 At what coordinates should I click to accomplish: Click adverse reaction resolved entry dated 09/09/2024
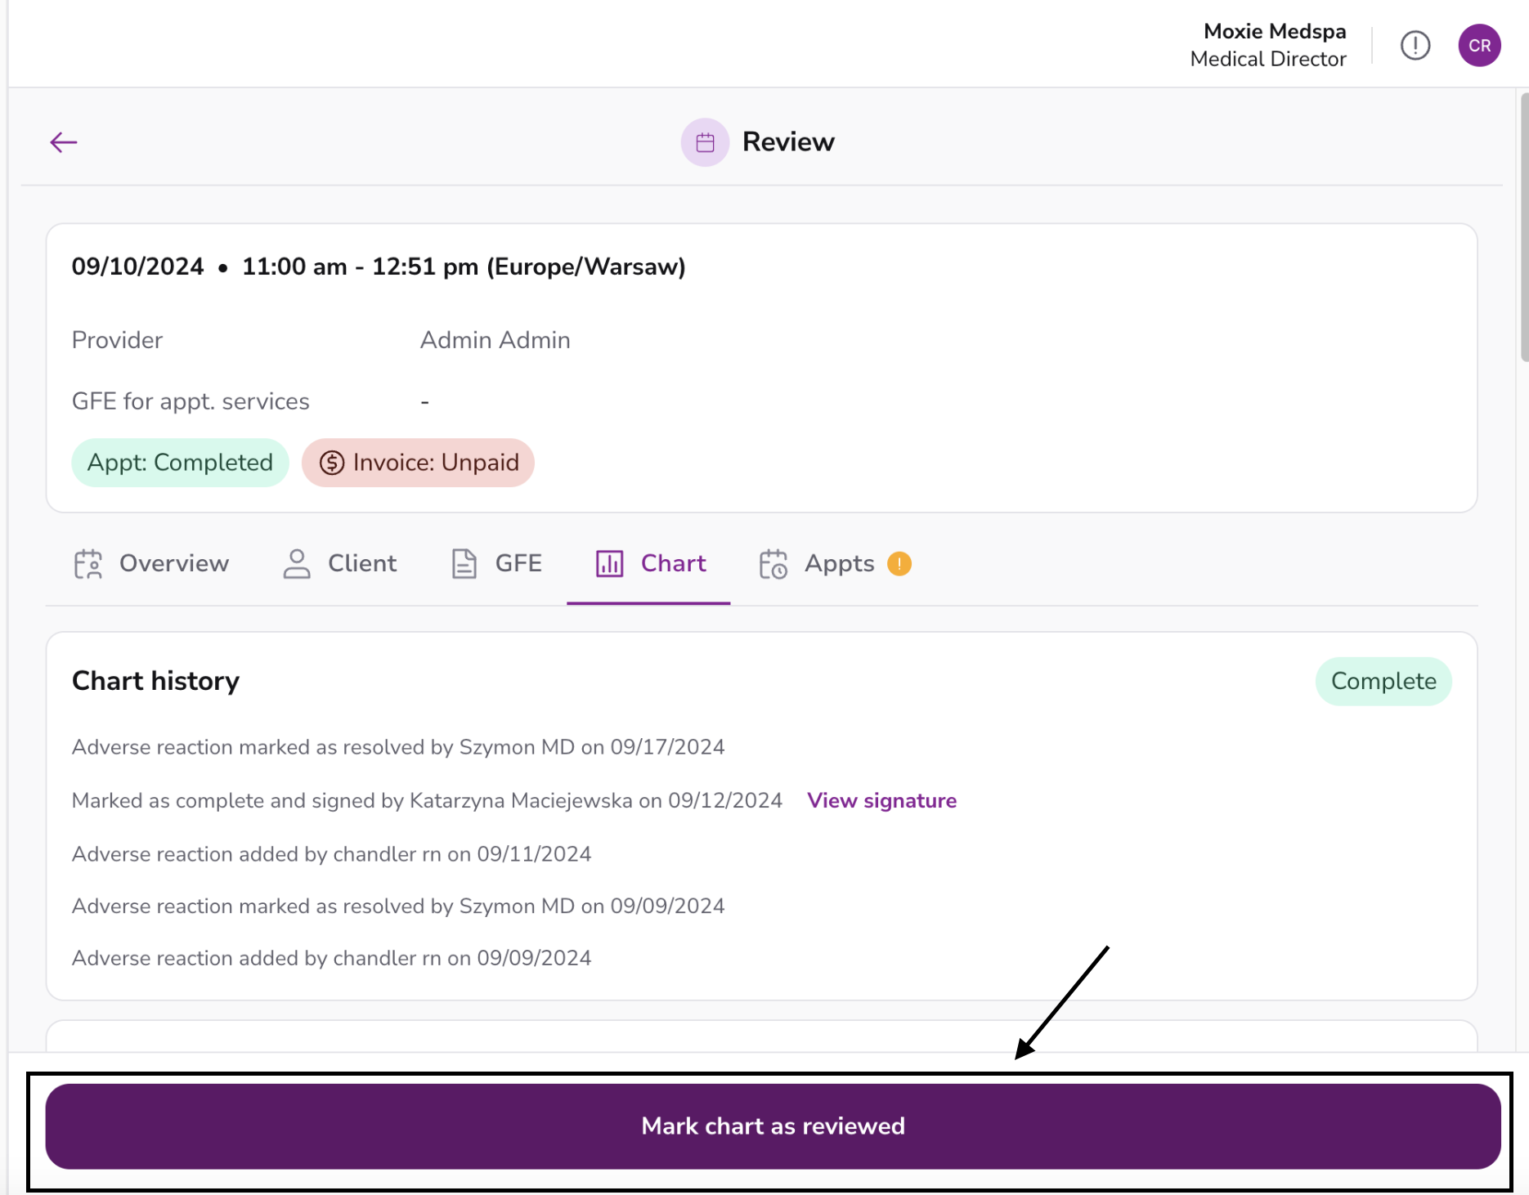(x=398, y=906)
